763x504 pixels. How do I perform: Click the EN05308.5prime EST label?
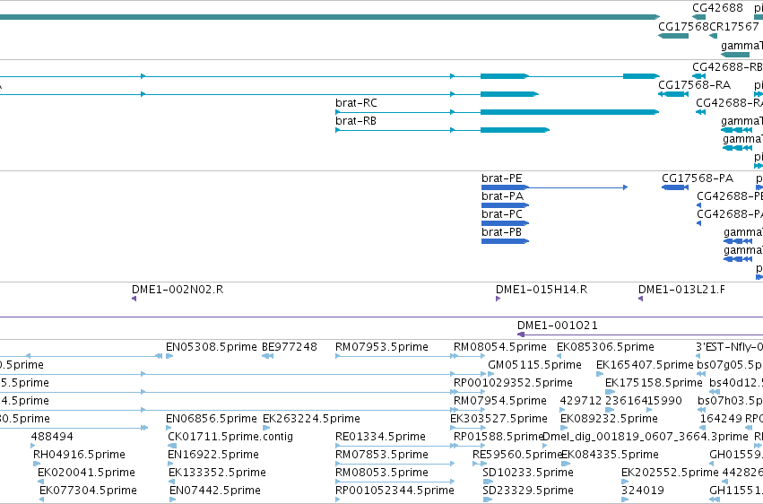212,347
